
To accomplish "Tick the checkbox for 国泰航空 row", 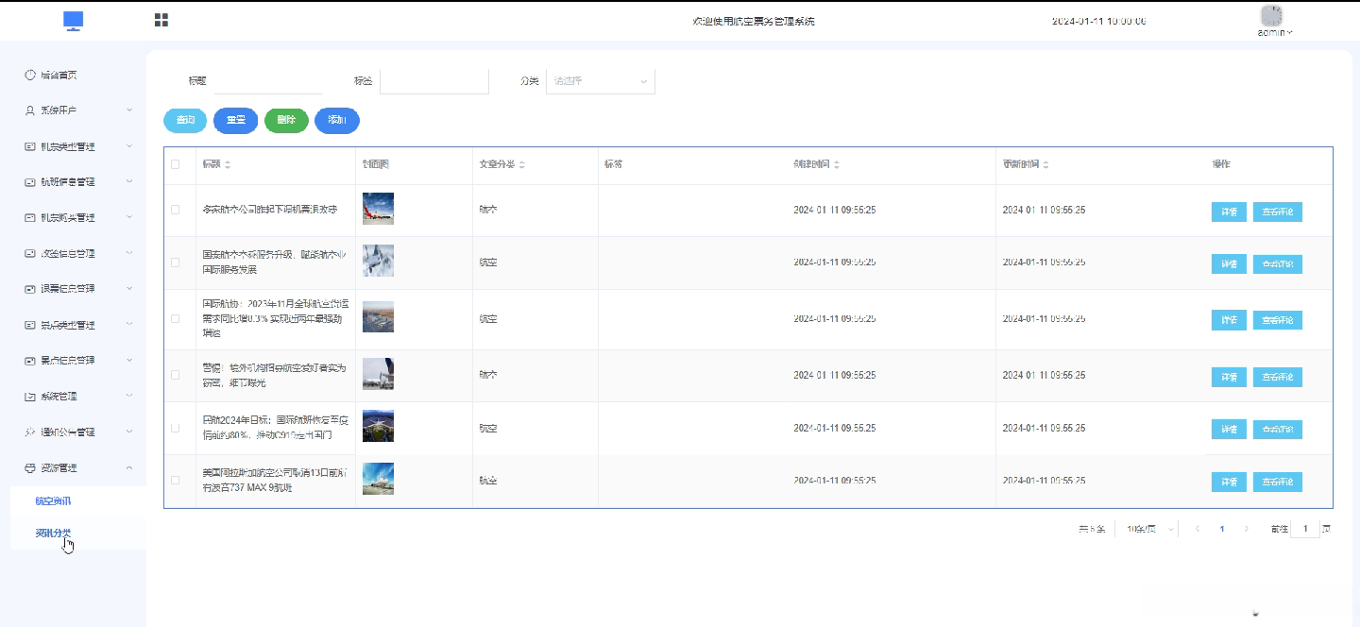I will [175, 263].
